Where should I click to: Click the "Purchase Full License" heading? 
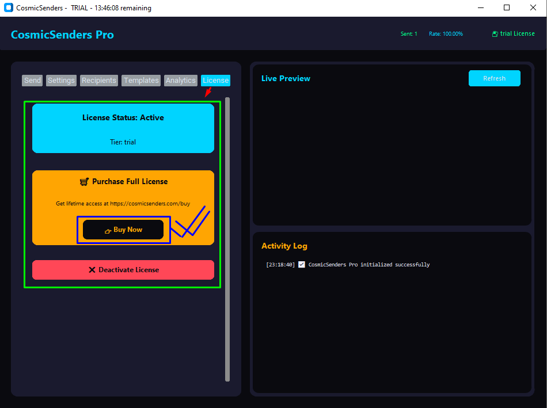[x=130, y=182]
